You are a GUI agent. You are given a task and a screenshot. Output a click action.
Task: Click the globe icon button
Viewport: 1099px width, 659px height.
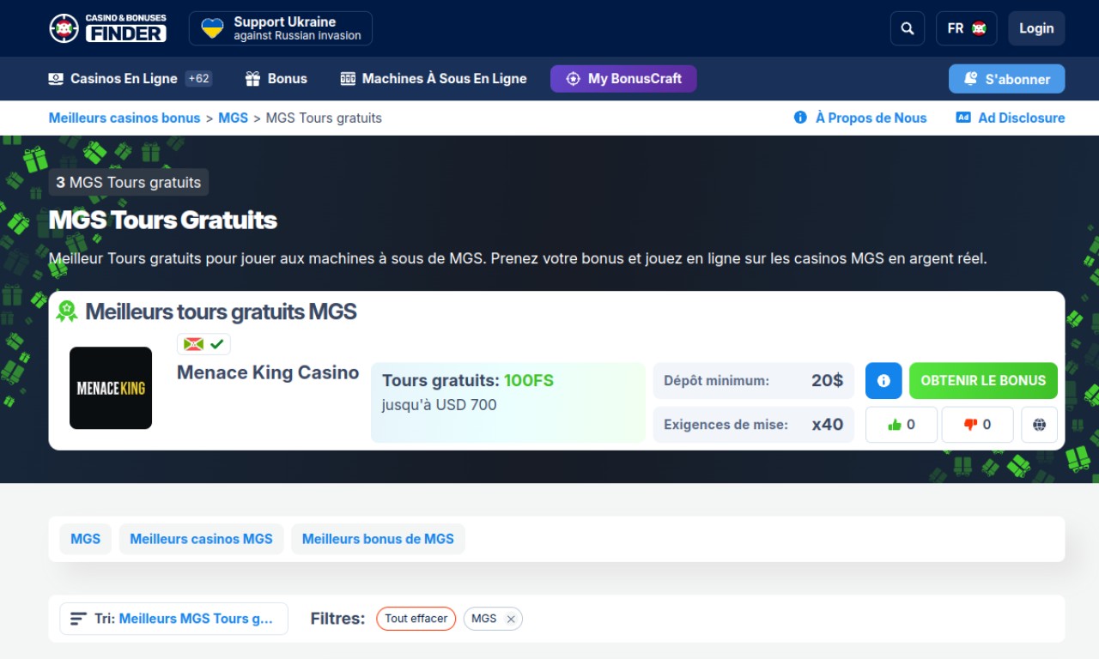point(1039,425)
